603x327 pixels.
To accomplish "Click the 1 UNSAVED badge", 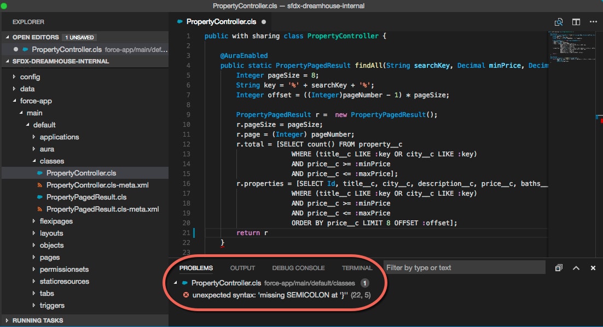I will coord(79,37).
